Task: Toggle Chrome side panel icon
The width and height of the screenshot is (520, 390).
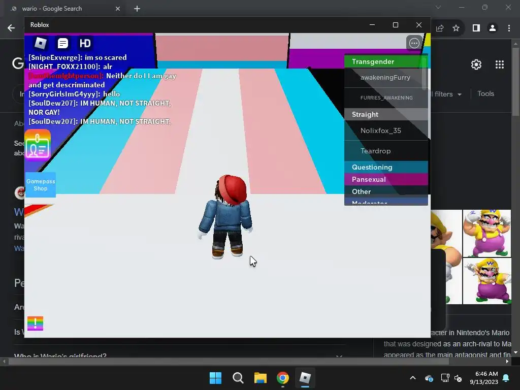Action: coord(476,28)
